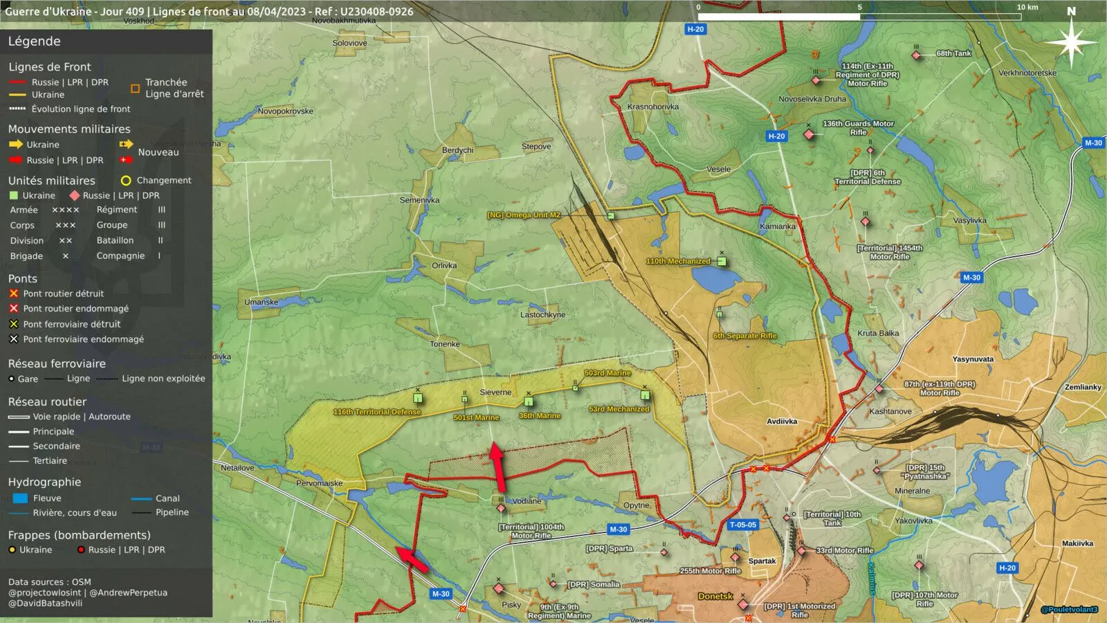The width and height of the screenshot is (1107, 623).
Task: Click the red Russia movement arrow in legend
Action: (x=15, y=160)
